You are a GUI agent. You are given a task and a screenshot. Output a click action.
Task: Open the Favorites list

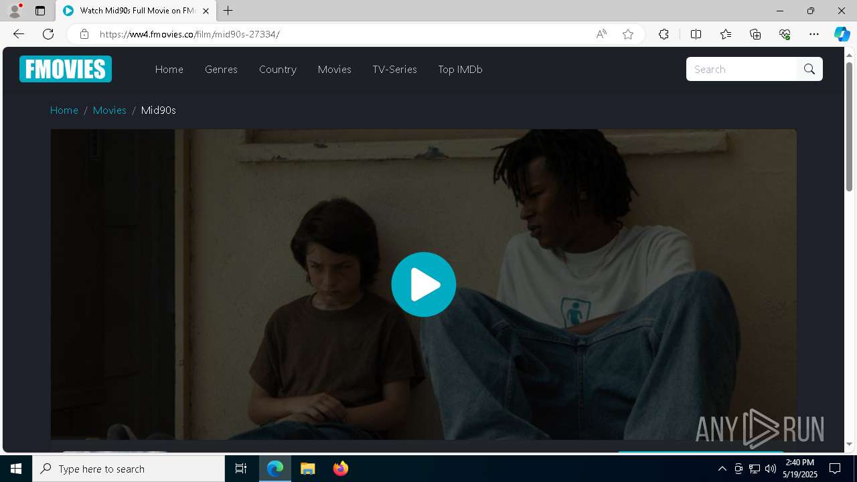[726, 34]
